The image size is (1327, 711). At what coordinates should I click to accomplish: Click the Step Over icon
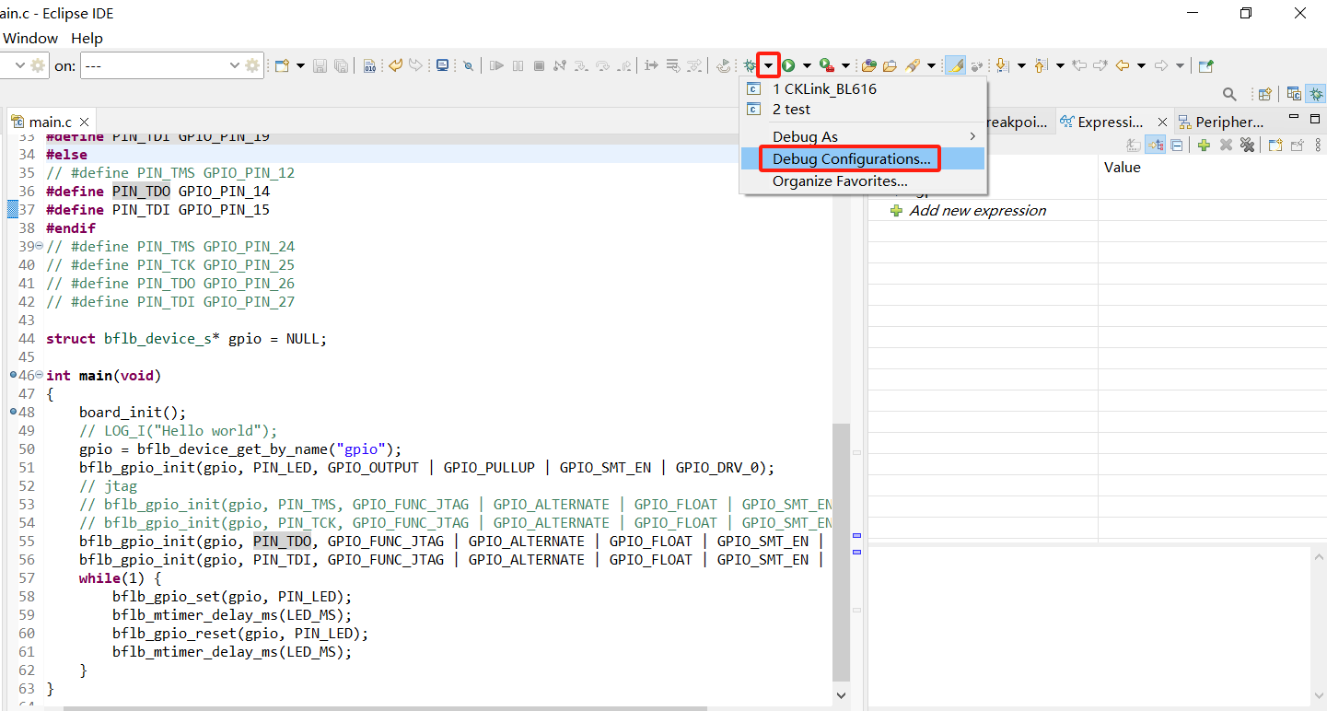(x=603, y=65)
